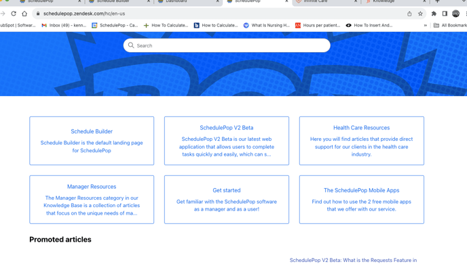The image size is (467, 264).
Task: Open the 'How to Calculate...' bookmark with 'b' icon
Action: [216, 26]
